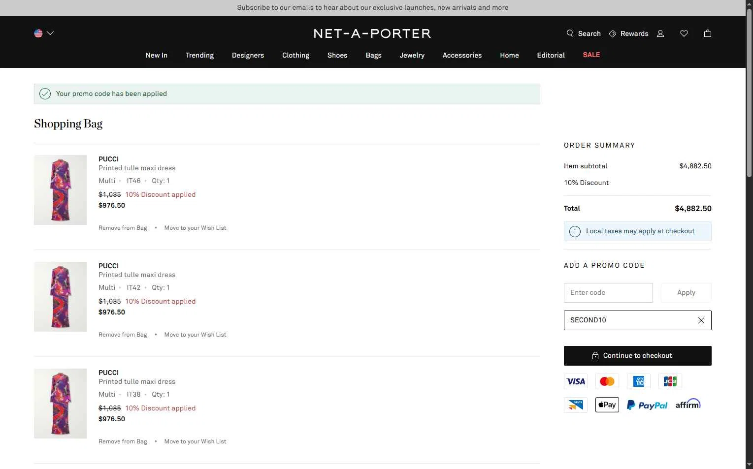Open the Clothing menu
Screen dimensions: 753x469
[x=295, y=55]
